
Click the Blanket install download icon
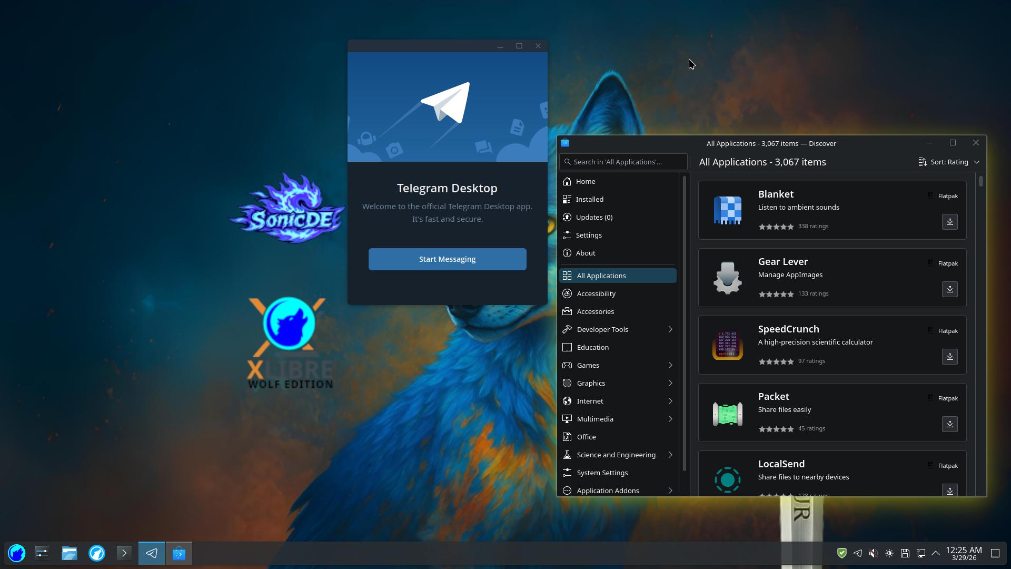(x=949, y=222)
